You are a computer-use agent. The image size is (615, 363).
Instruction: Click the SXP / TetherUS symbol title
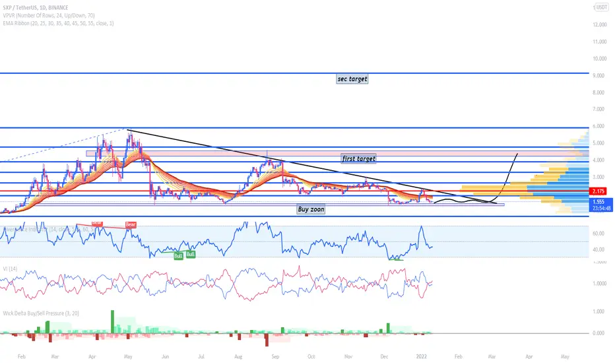tap(35, 7)
